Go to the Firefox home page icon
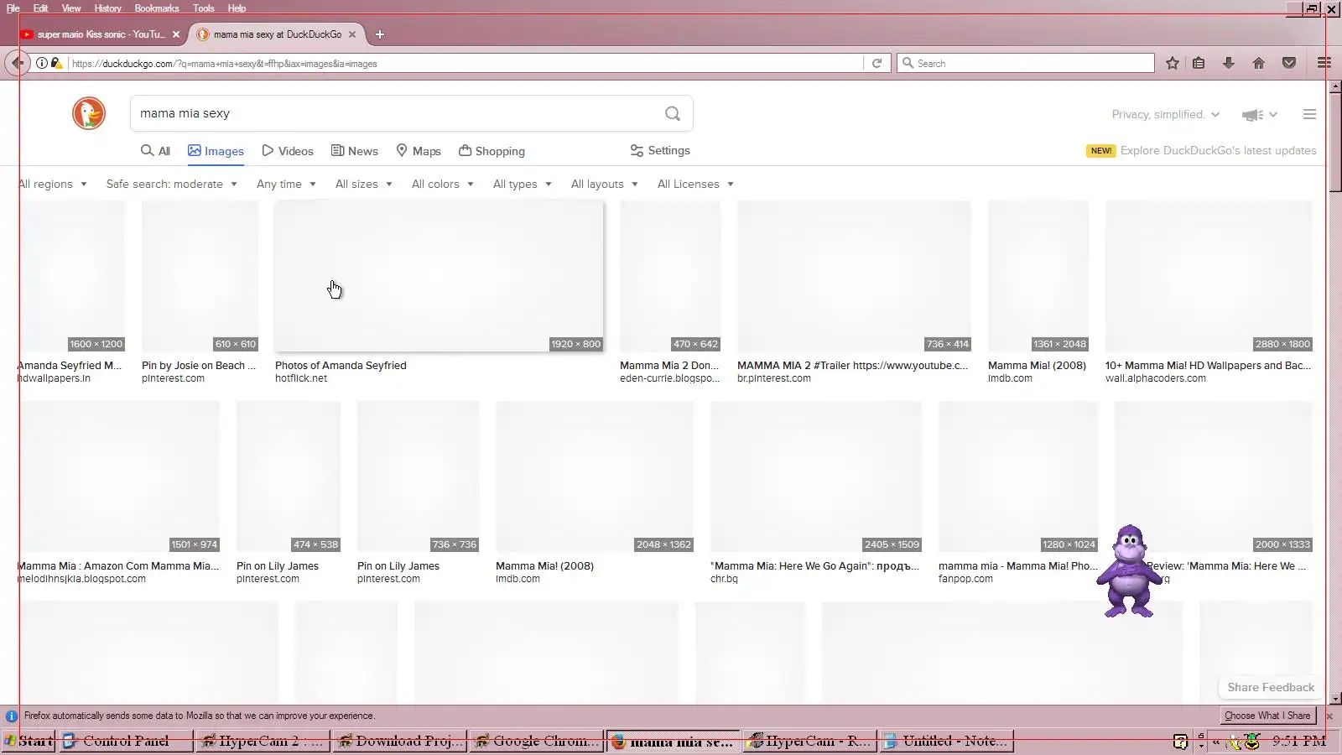 tap(1259, 63)
